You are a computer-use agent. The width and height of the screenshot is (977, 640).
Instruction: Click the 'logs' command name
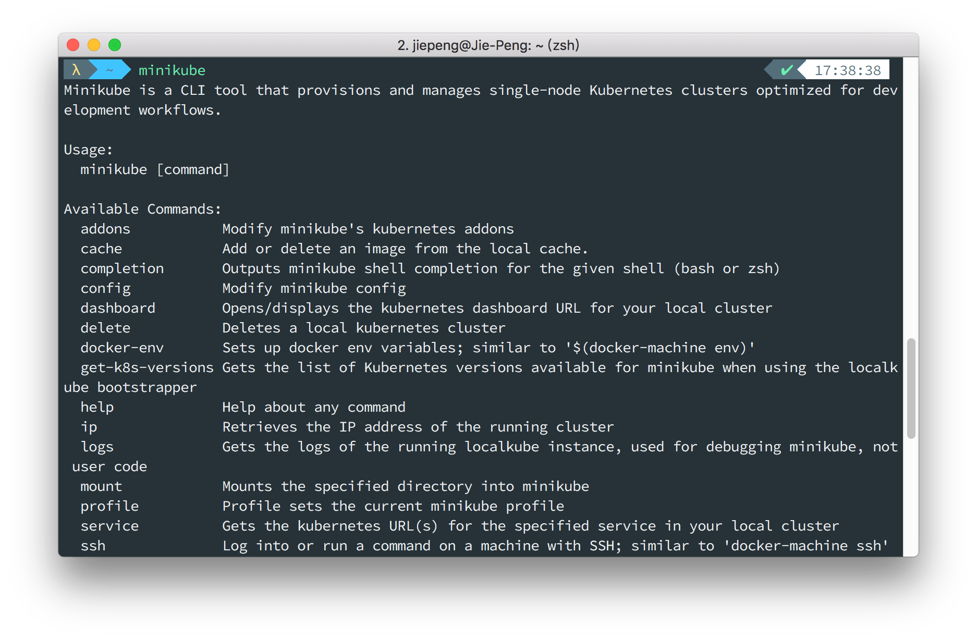coord(97,447)
